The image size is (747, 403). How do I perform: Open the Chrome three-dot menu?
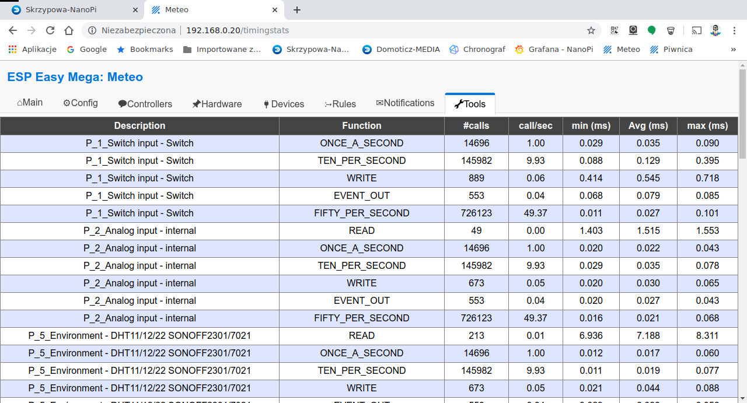[x=735, y=30]
